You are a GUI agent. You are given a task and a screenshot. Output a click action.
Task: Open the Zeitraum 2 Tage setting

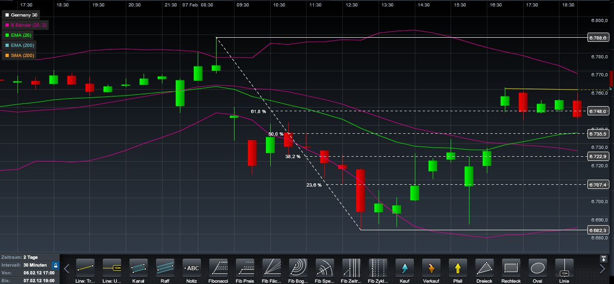tap(29, 257)
